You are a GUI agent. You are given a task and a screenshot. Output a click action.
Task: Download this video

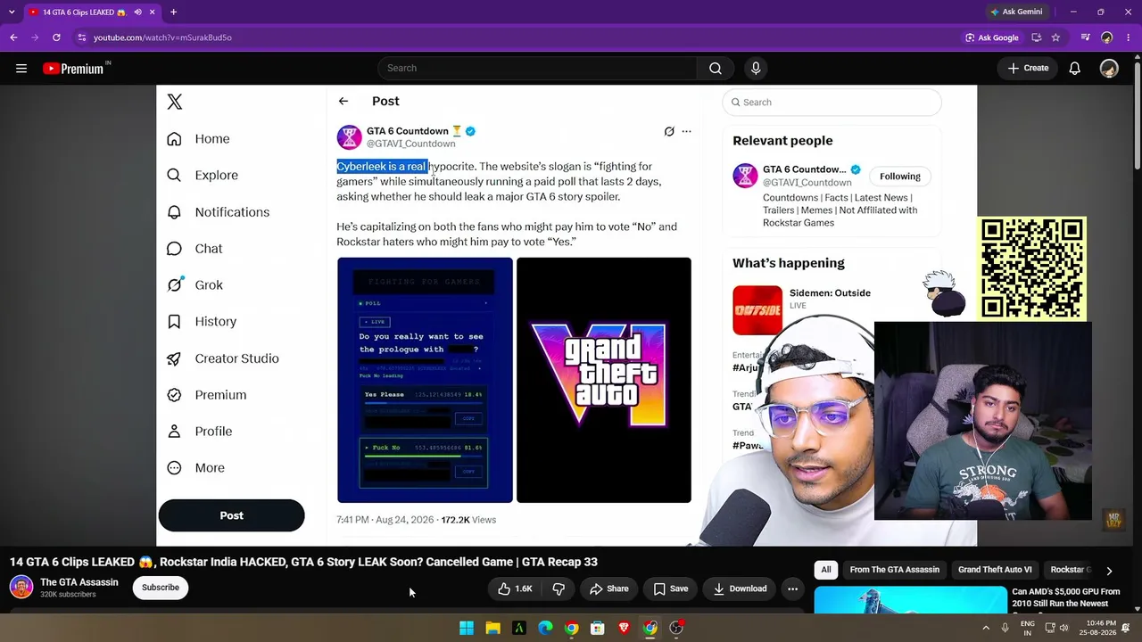[740, 588]
